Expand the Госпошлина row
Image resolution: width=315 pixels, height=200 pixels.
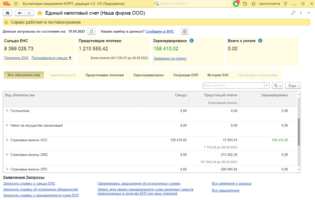(x=7, y=111)
